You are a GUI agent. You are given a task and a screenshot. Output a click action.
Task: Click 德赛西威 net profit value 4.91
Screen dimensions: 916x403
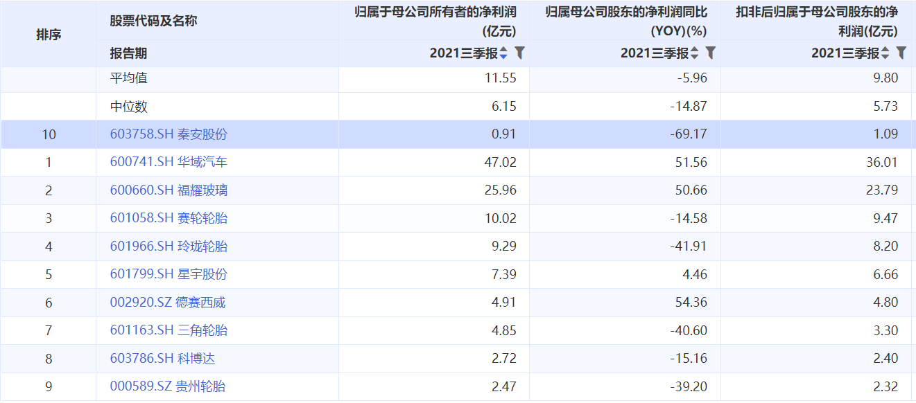pyautogui.click(x=503, y=303)
